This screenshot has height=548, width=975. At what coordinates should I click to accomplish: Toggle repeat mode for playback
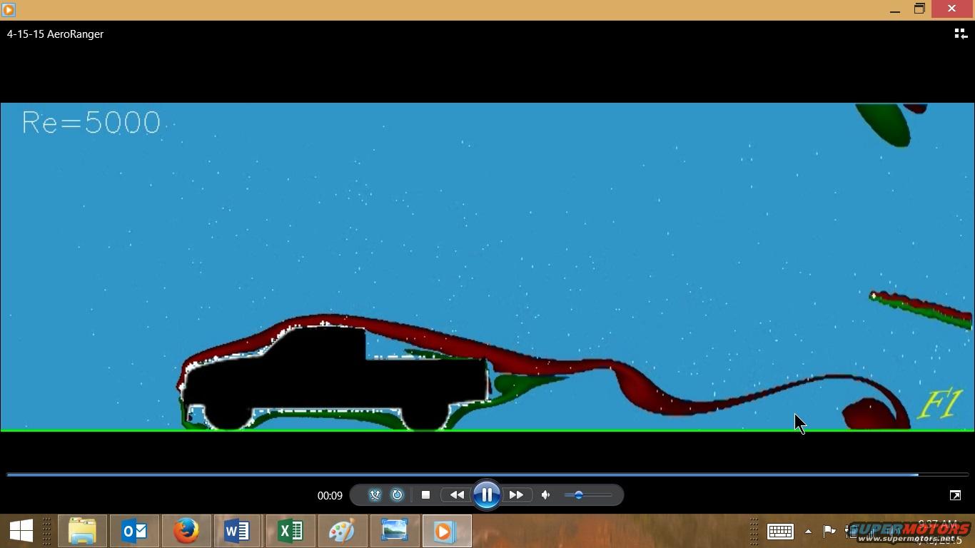point(398,495)
